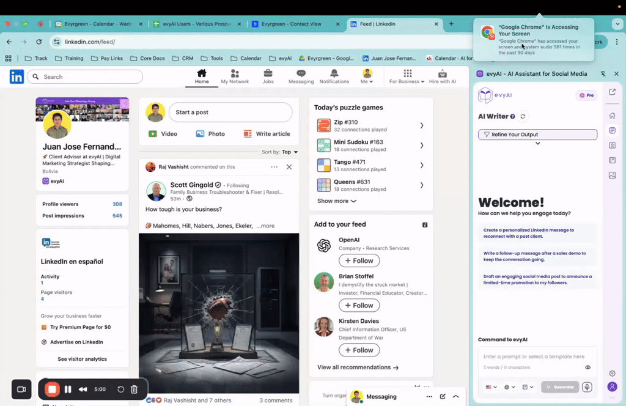Open evyAI image generator sidebar icon
The height and width of the screenshot is (406, 626).
(612, 175)
